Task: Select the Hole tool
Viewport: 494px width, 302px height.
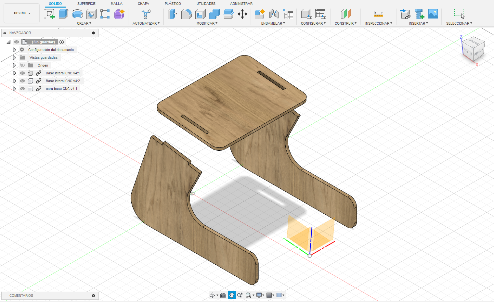Action: [92, 14]
